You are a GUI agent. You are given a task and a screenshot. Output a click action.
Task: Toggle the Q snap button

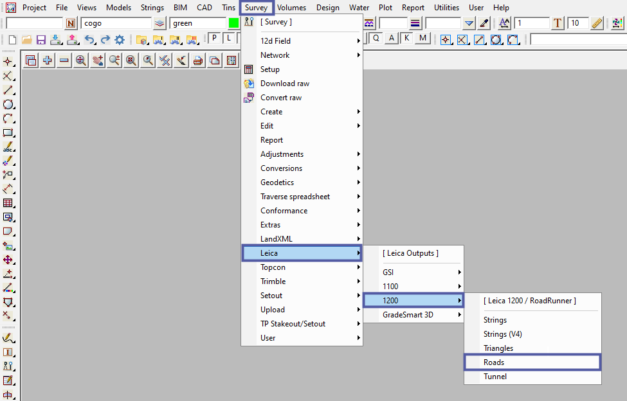376,39
